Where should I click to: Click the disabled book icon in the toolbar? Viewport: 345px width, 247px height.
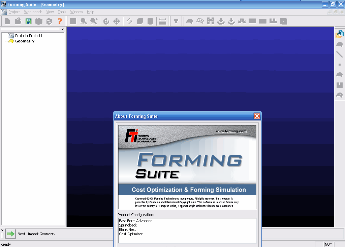(39, 21)
